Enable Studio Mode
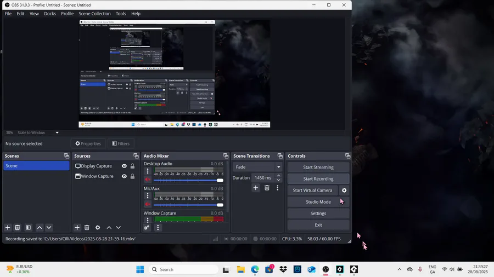Image resolution: width=494 pixels, height=277 pixels. pyautogui.click(x=318, y=202)
